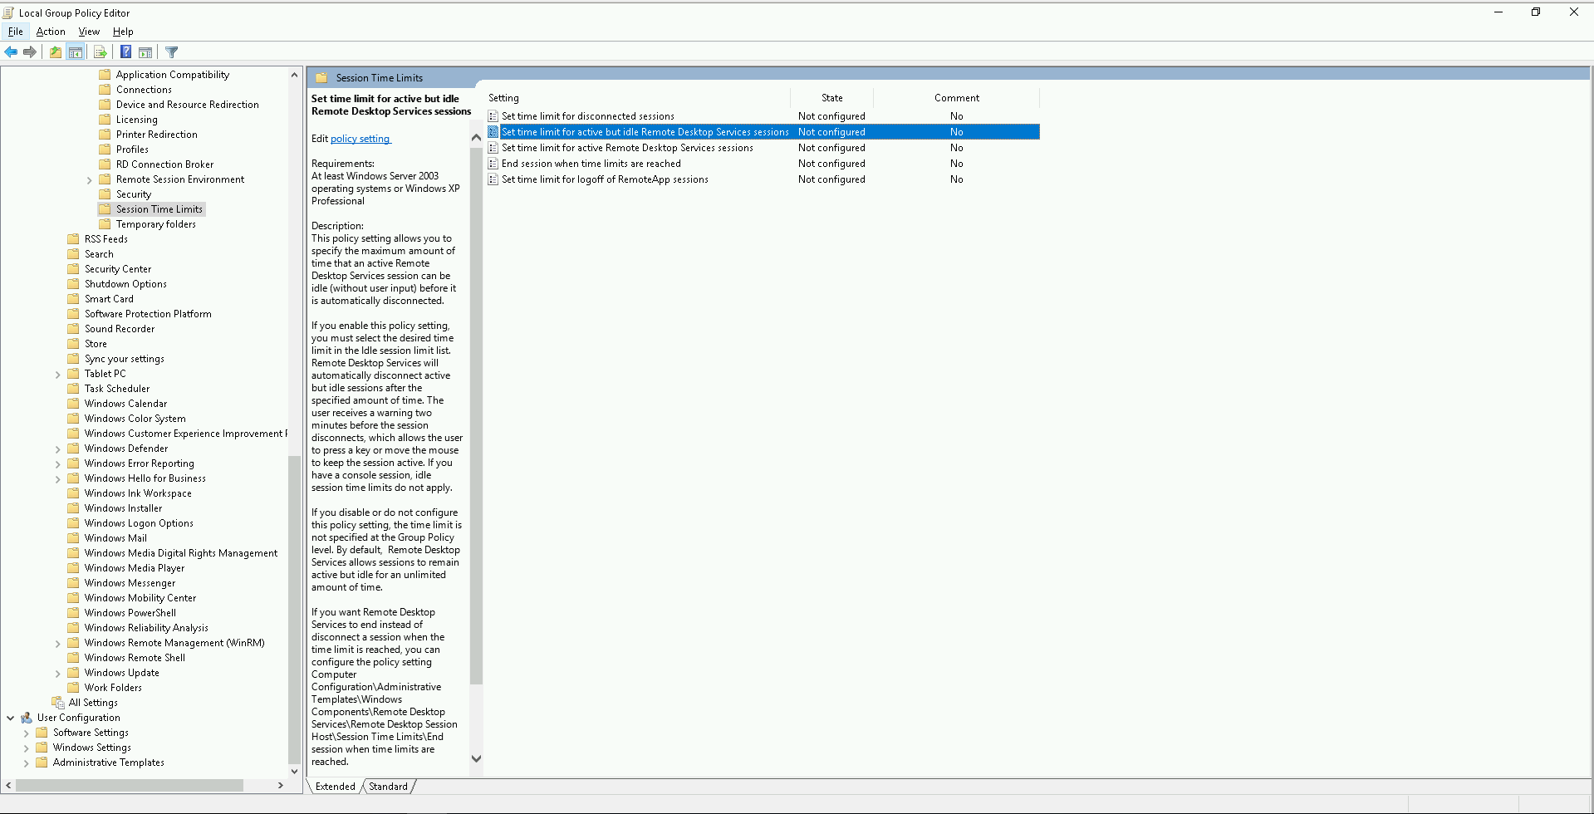Click the tree pane scroll-up arrow

coord(294,75)
